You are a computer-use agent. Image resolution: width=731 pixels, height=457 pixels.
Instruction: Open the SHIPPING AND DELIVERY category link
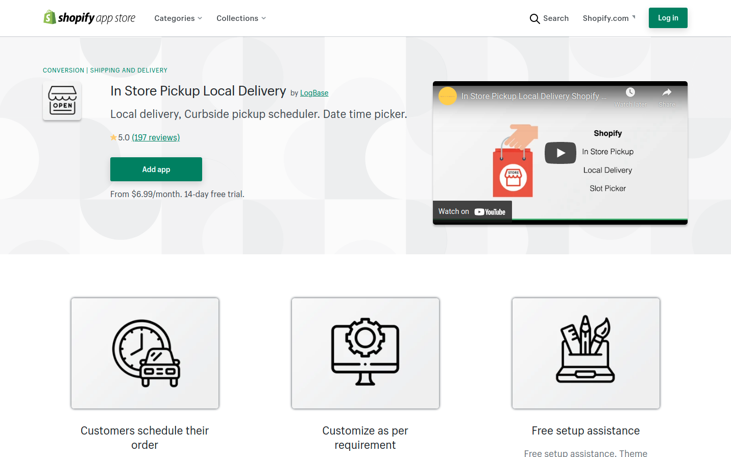click(x=129, y=70)
